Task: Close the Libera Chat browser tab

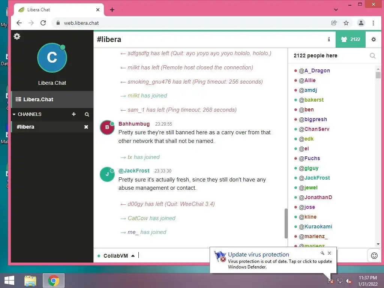Action: [98, 10]
